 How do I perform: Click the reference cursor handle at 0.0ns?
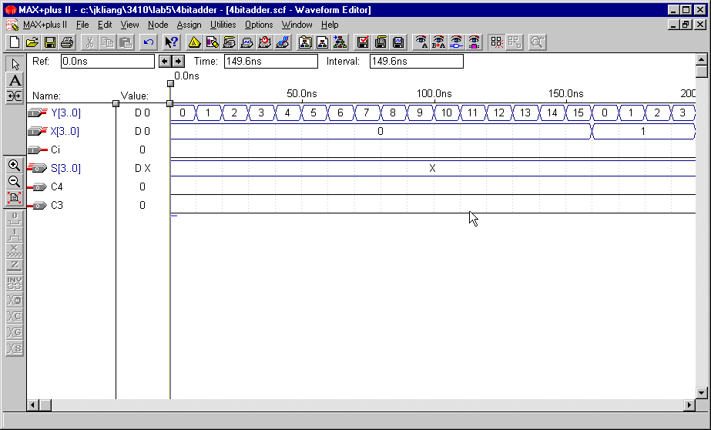(x=170, y=83)
